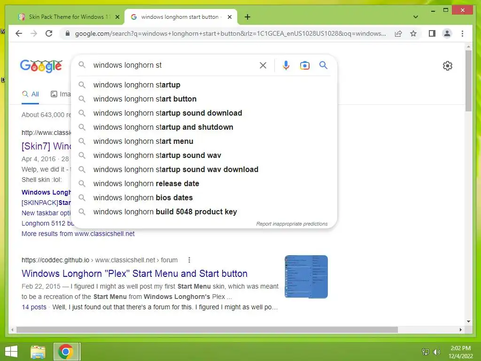The height and width of the screenshot is (361, 481).
Task: Select the All search results tab
Action: click(x=31, y=94)
